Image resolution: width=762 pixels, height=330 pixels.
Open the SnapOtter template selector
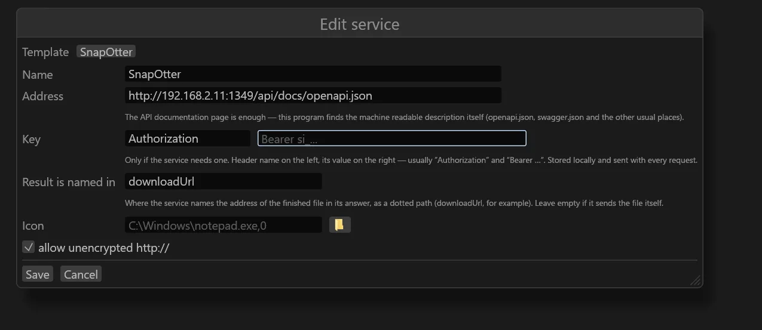click(106, 52)
